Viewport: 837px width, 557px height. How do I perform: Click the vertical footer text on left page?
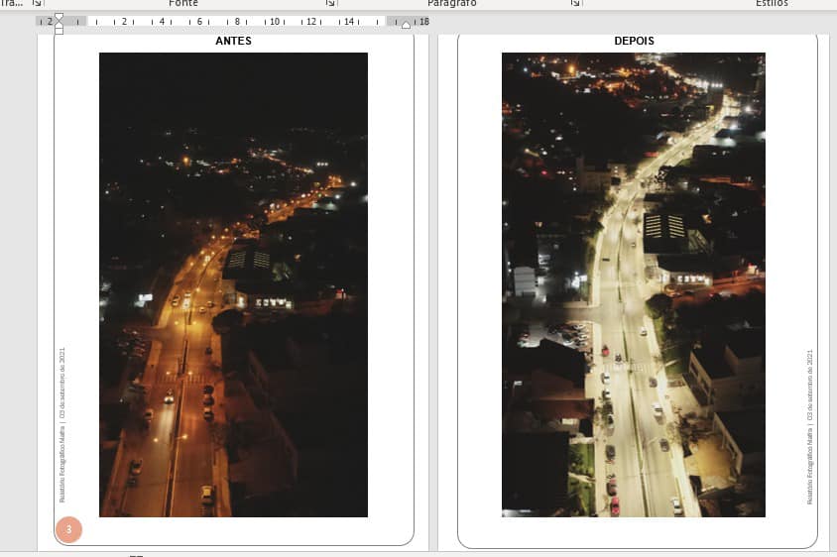click(62, 424)
